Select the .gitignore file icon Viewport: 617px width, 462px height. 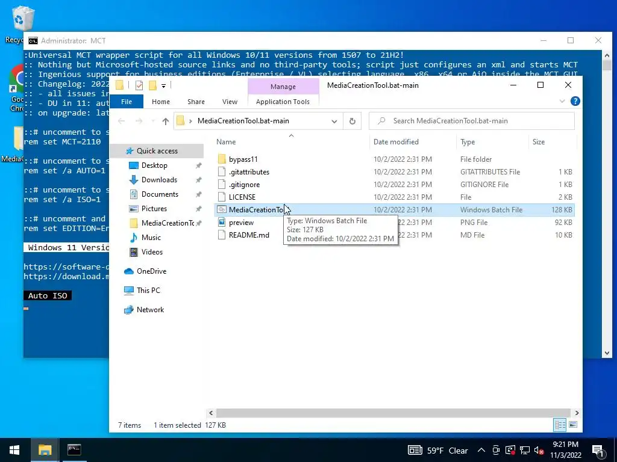pyautogui.click(x=222, y=184)
